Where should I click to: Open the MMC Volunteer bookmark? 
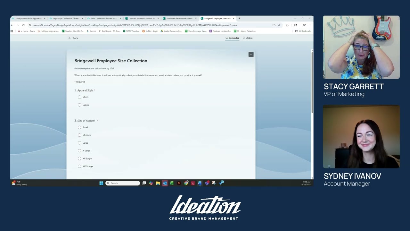pos(131,31)
